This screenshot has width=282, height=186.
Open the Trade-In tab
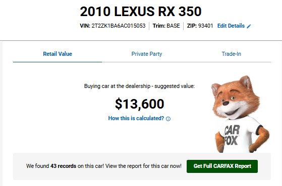pyautogui.click(x=231, y=54)
